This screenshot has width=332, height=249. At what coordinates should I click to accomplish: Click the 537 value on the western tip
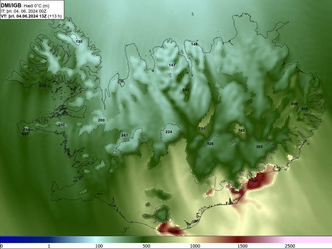coord(25,134)
